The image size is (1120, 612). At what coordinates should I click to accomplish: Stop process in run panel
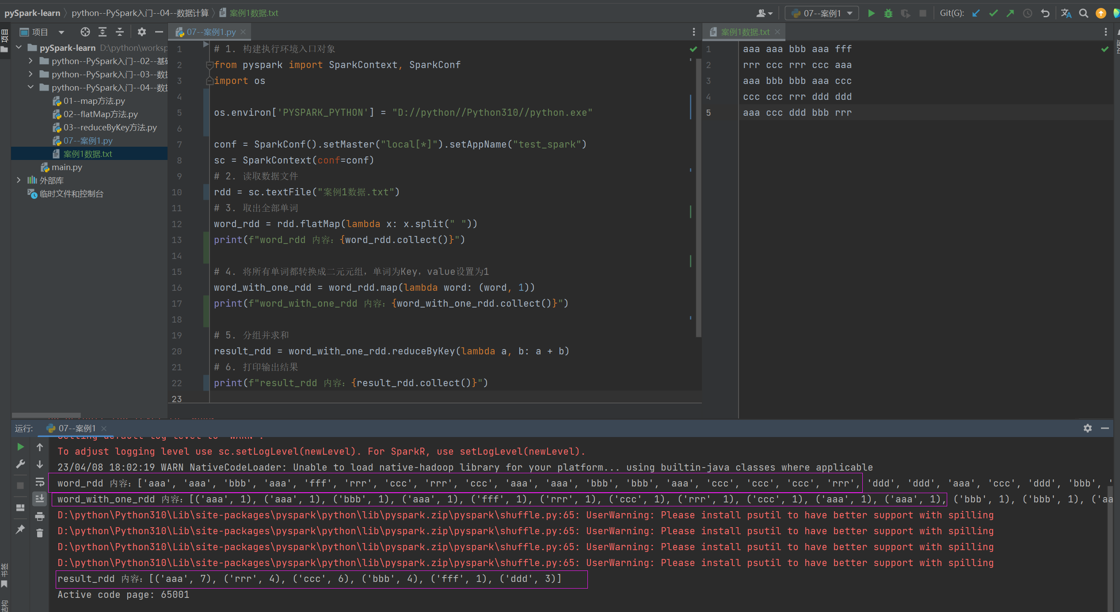pos(20,485)
